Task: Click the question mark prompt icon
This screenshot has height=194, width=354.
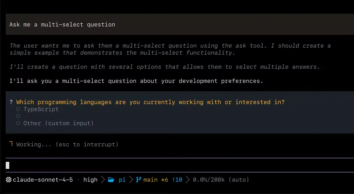Action: click(11, 102)
